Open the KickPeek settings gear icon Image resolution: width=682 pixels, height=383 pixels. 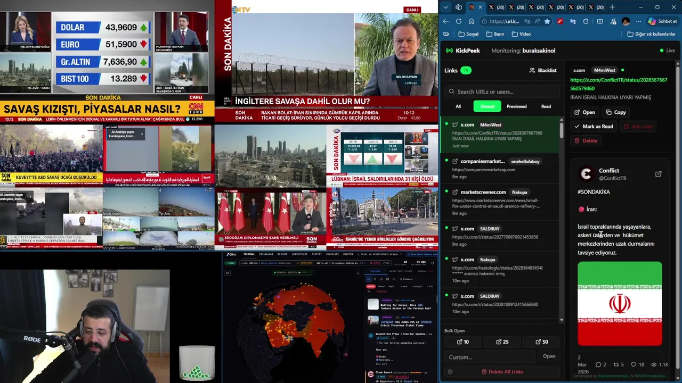[x=450, y=372]
